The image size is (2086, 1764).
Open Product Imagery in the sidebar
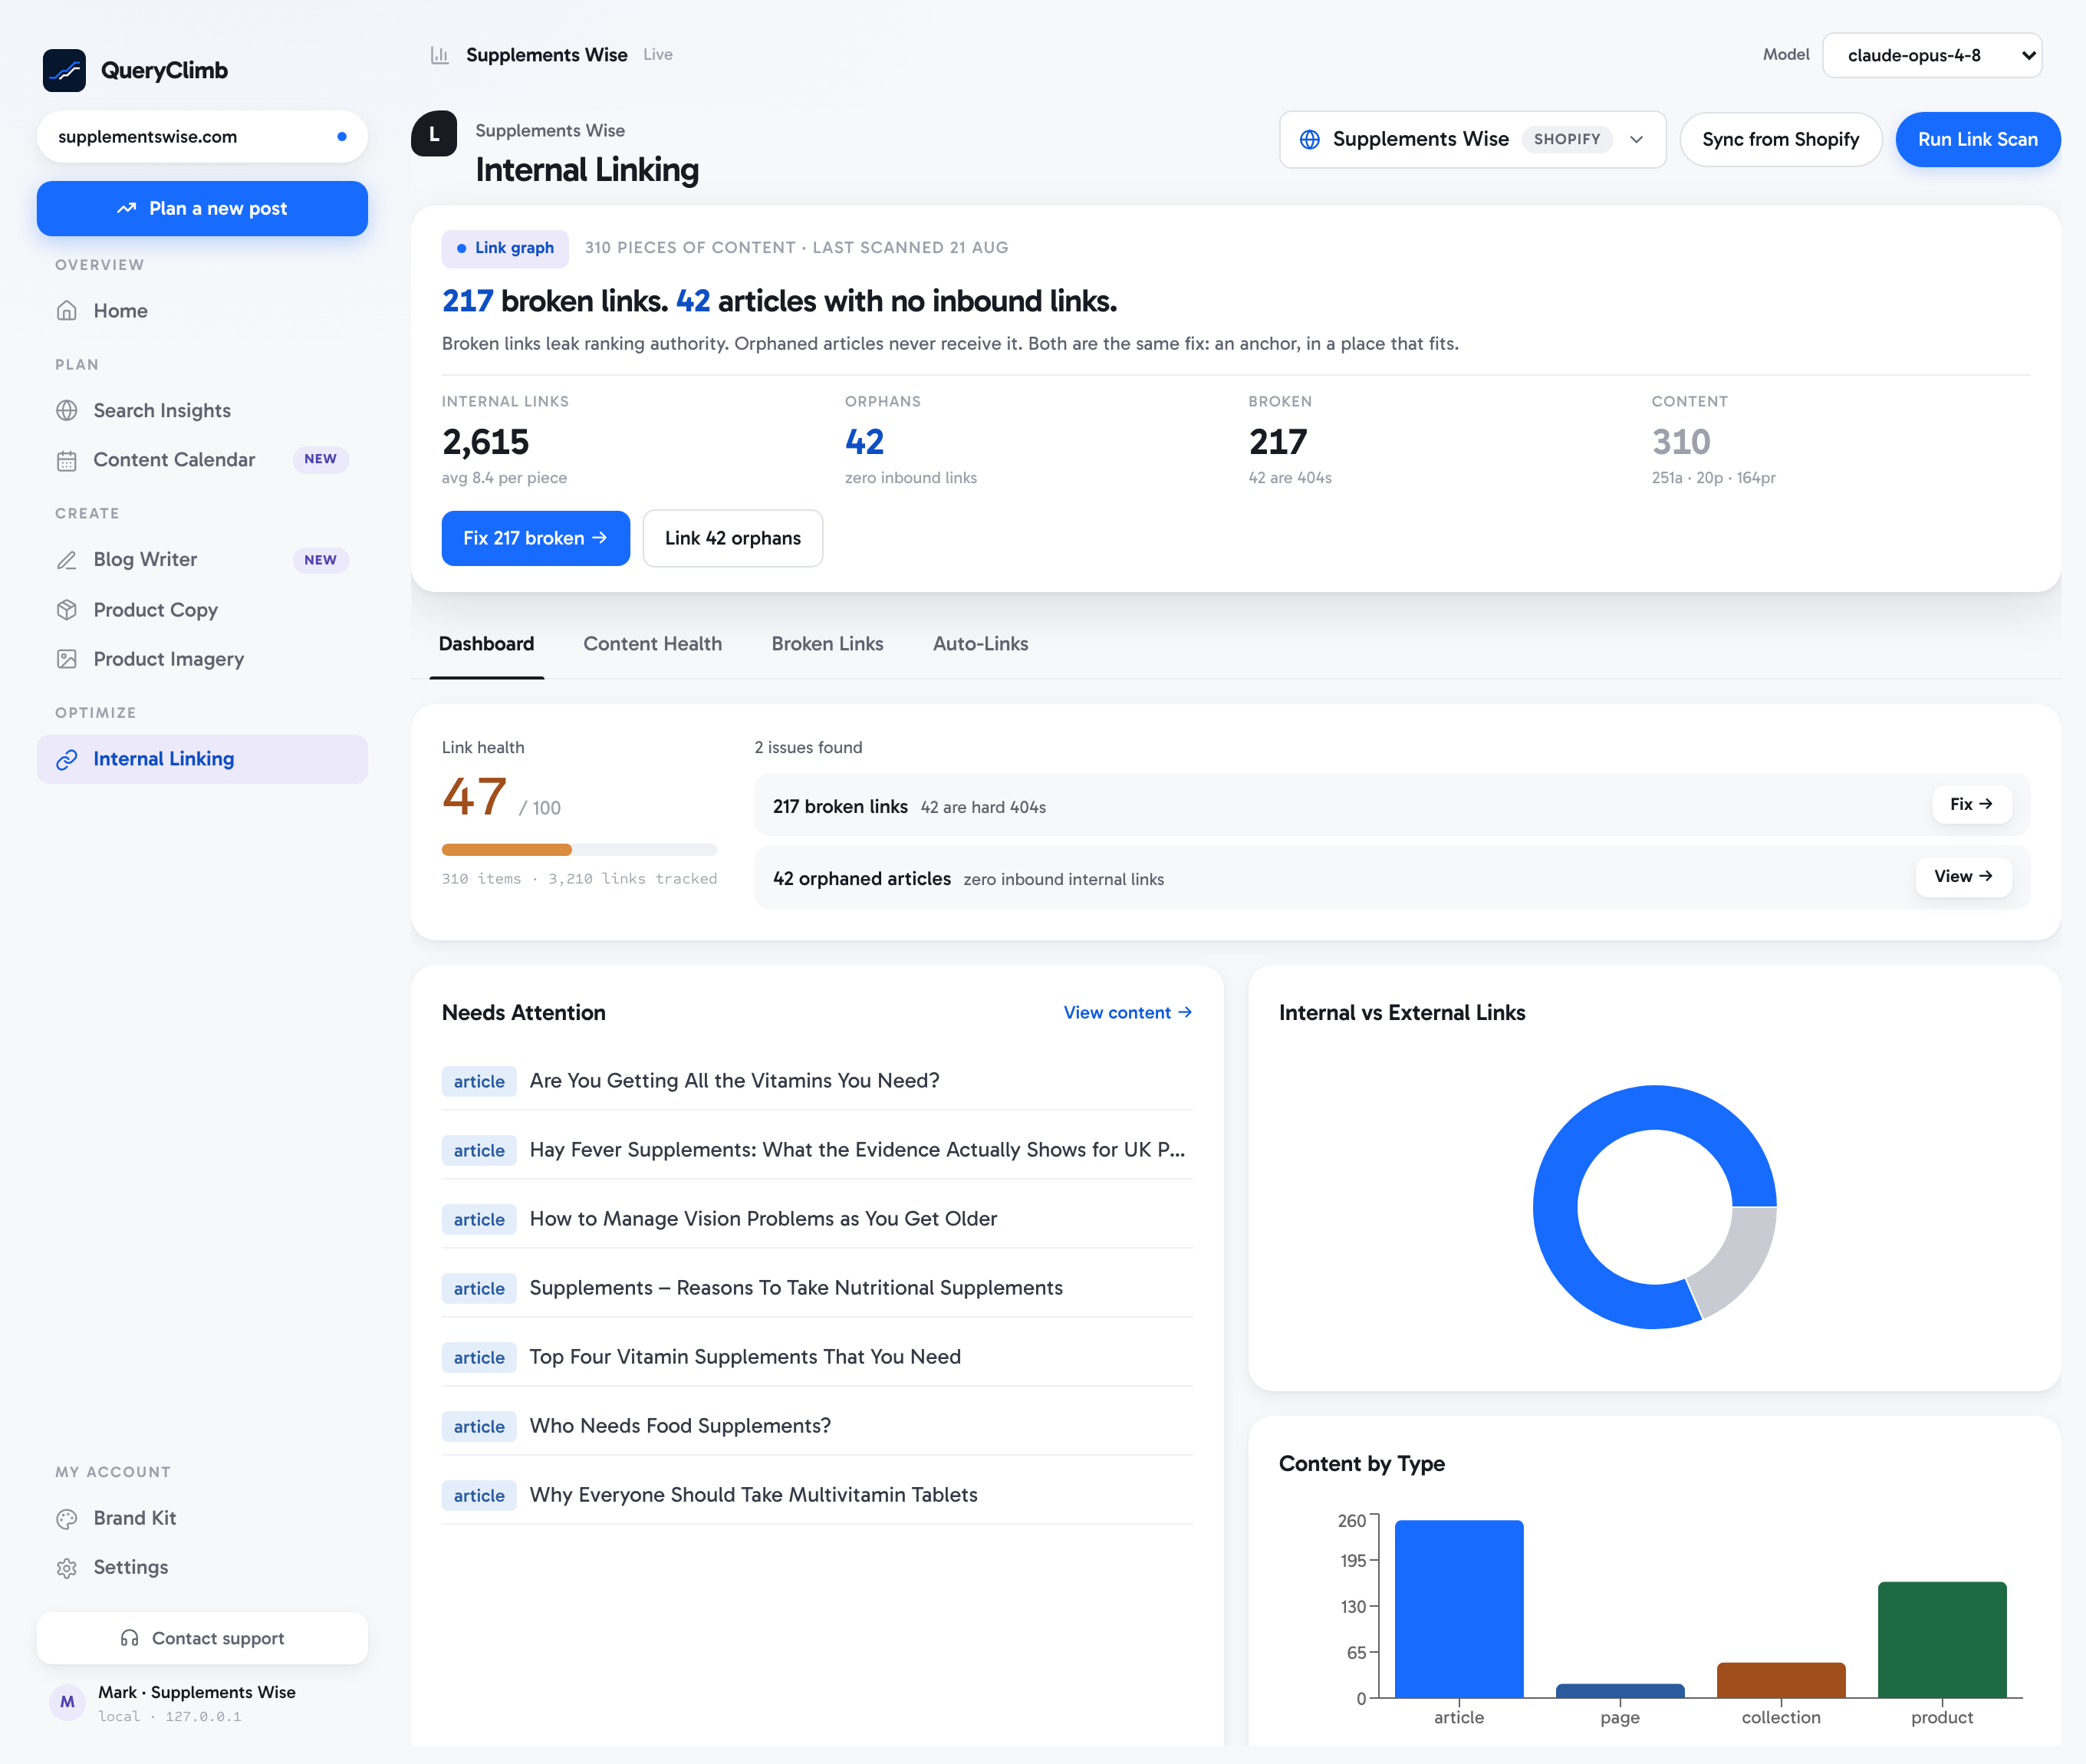tap(202, 659)
